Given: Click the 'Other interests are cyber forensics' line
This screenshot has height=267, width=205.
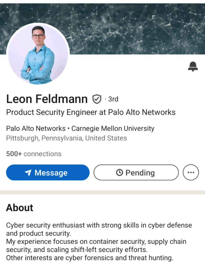Looking at the screenshot, I should tap(90, 258).
